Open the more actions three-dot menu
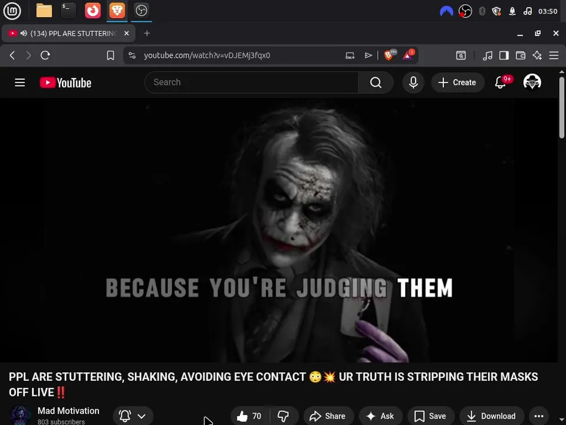Viewport: 566px width, 425px height. [x=539, y=416]
